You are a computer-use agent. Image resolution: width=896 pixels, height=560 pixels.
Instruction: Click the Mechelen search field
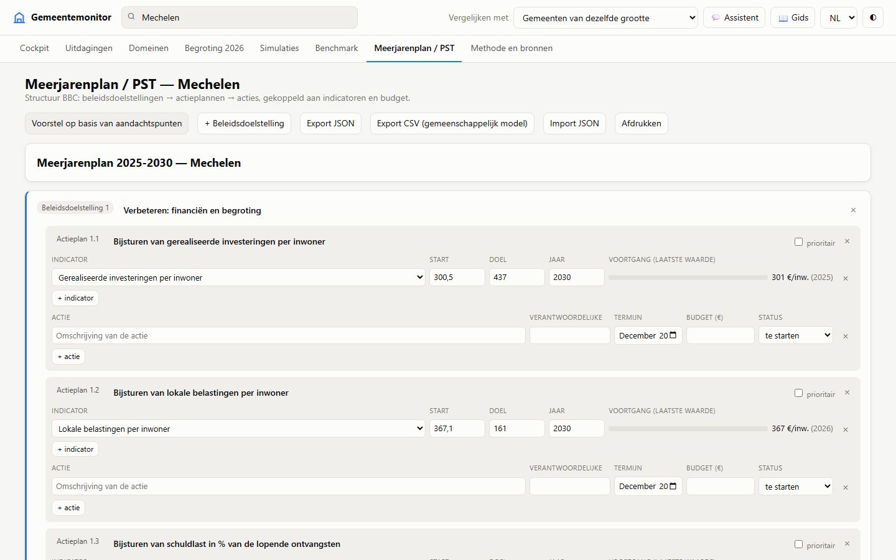pos(240,17)
